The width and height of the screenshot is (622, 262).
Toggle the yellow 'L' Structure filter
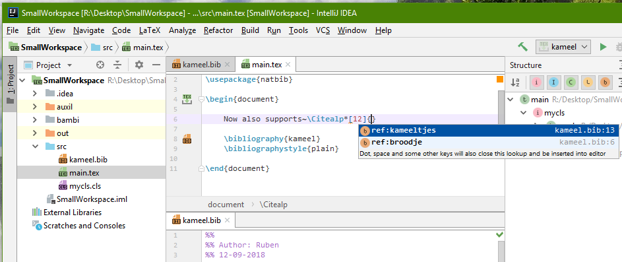pos(588,82)
